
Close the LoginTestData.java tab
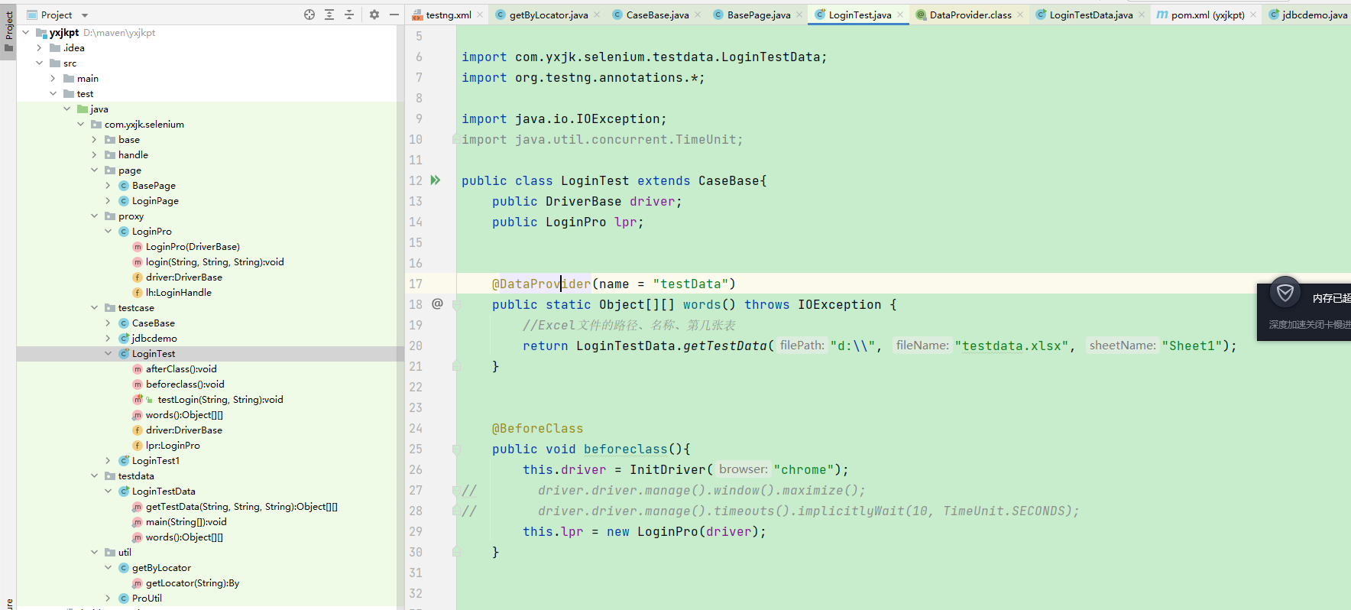(1142, 15)
